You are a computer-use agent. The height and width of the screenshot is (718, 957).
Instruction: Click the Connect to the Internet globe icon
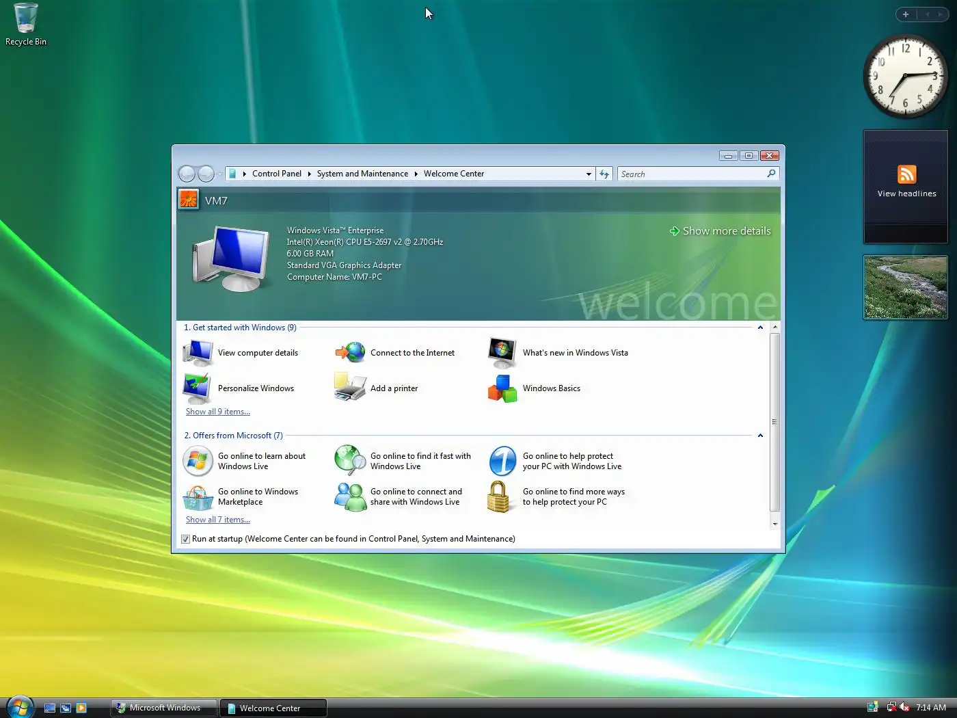(351, 353)
